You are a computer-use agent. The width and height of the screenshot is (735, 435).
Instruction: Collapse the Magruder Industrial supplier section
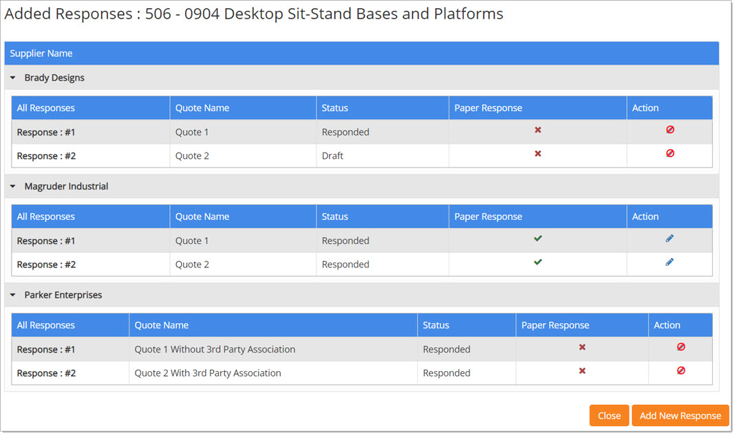pyautogui.click(x=13, y=187)
